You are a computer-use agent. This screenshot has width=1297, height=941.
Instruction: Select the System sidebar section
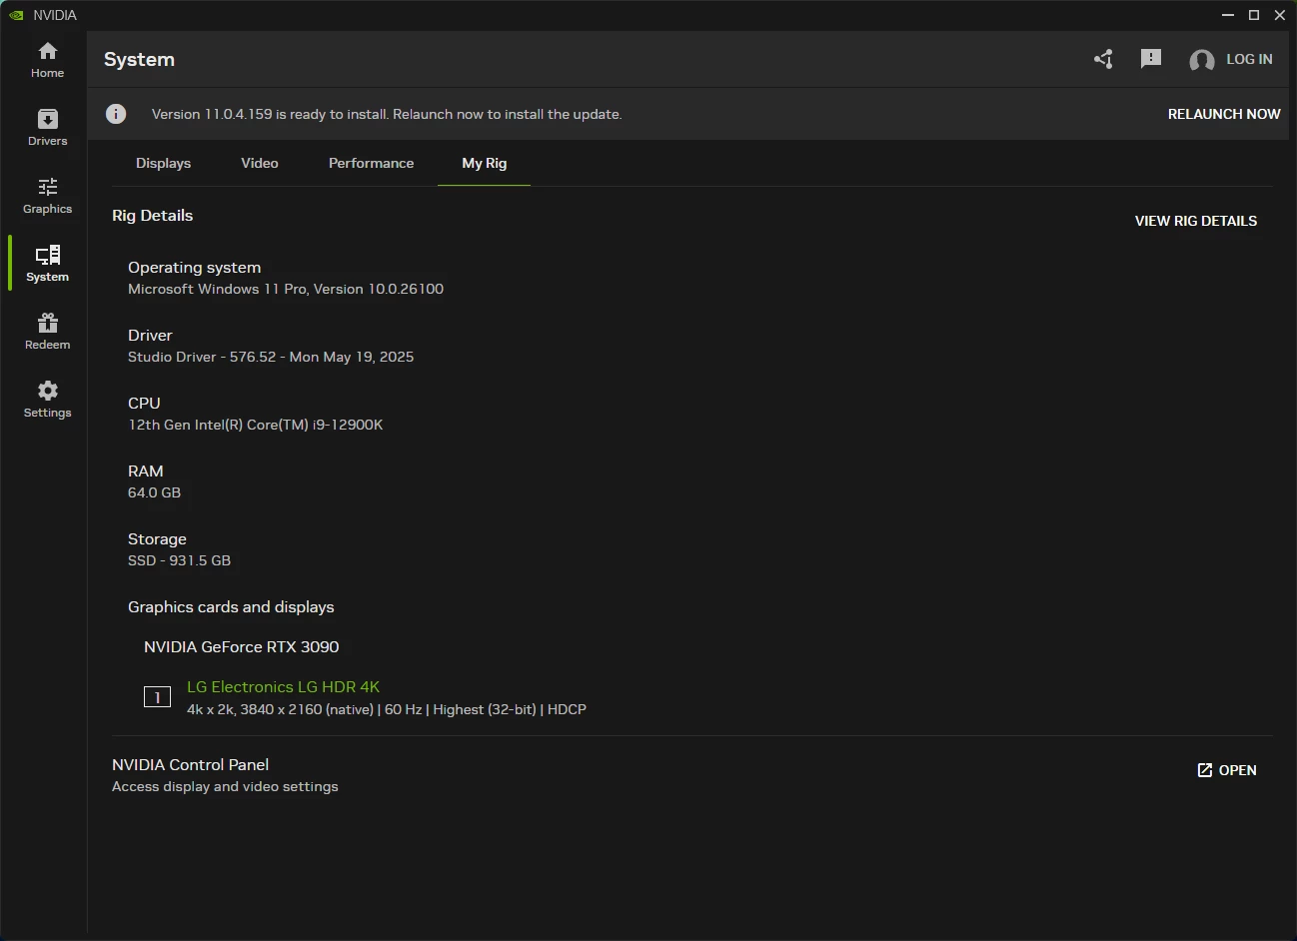(x=47, y=264)
